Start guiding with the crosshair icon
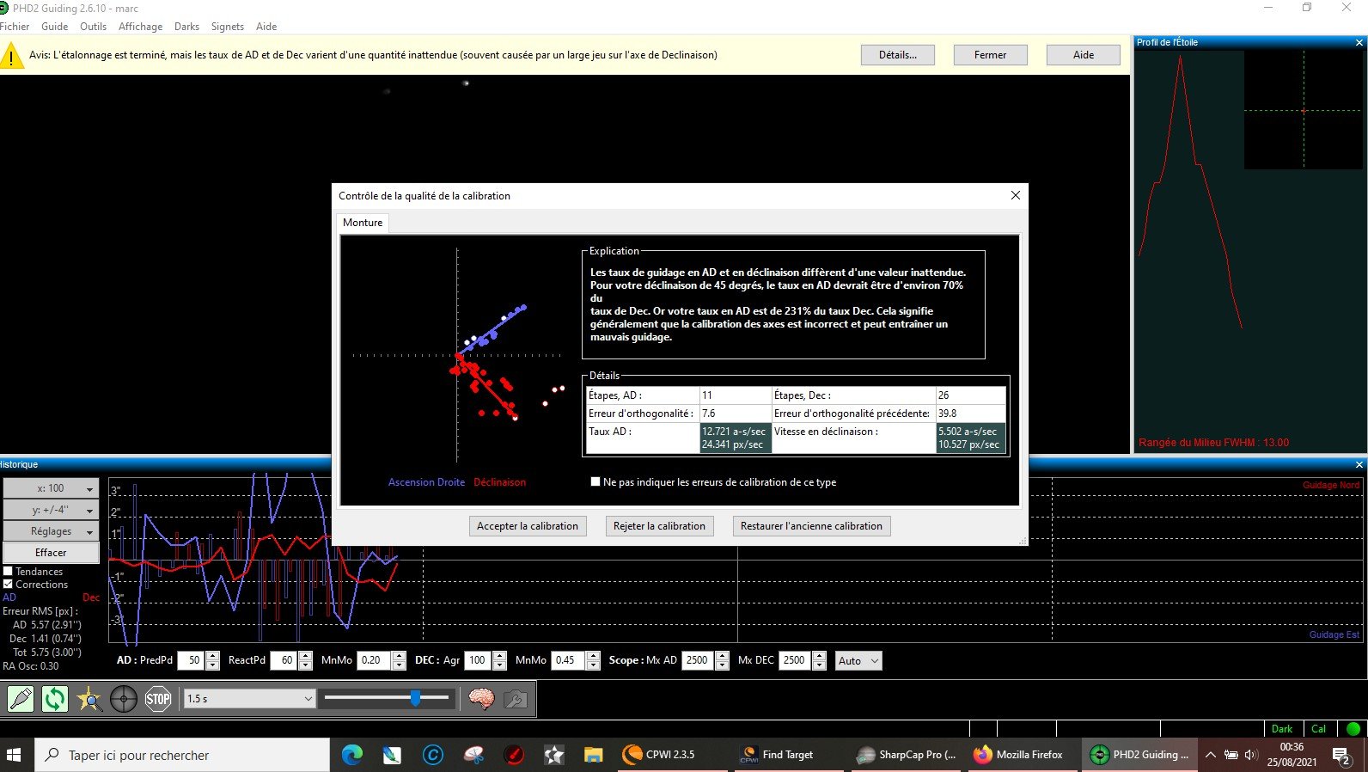 tap(124, 699)
